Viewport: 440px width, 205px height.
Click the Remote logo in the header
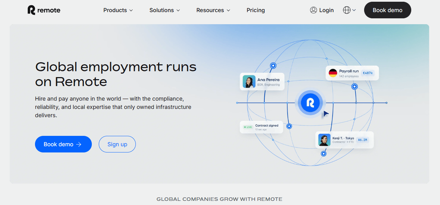[44, 10]
